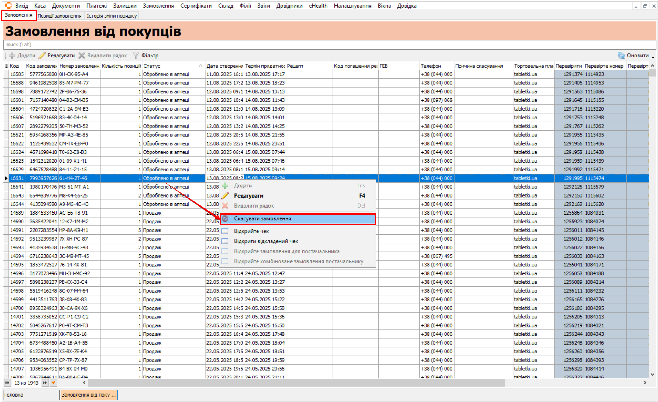Click the receipt icon beside Відкрийте чек
This screenshot has height=402, width=658.
[225, 231]
